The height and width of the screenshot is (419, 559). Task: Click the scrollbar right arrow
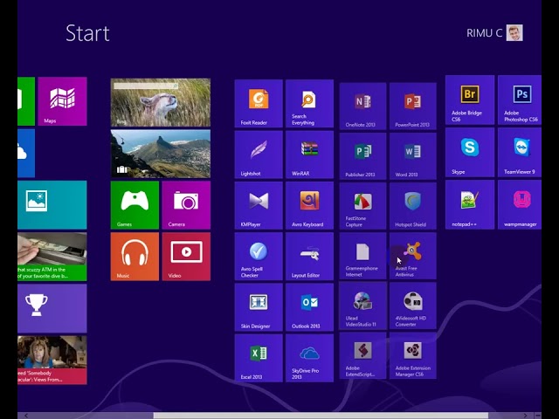click(x=525, y=416)
